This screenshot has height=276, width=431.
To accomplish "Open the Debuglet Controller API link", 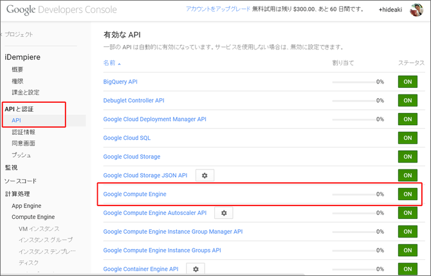I will pyautogui.click(x=134, y=100).
